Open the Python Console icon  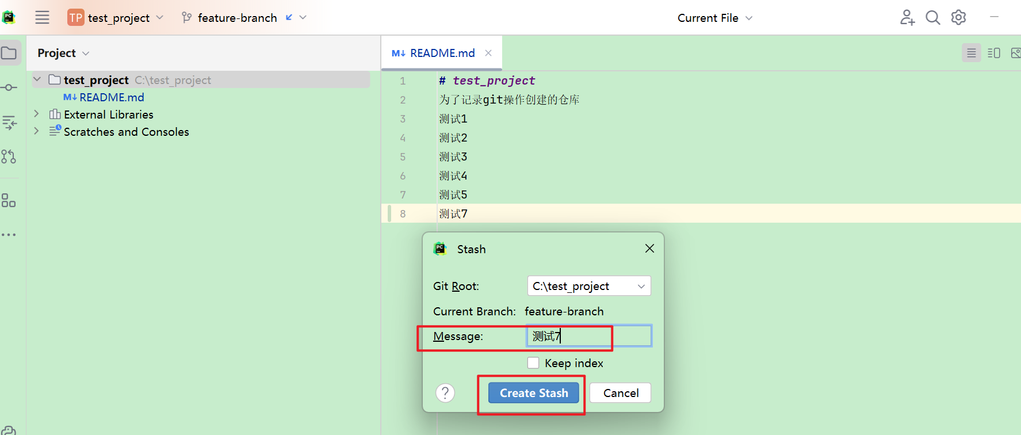pos(9,430)
